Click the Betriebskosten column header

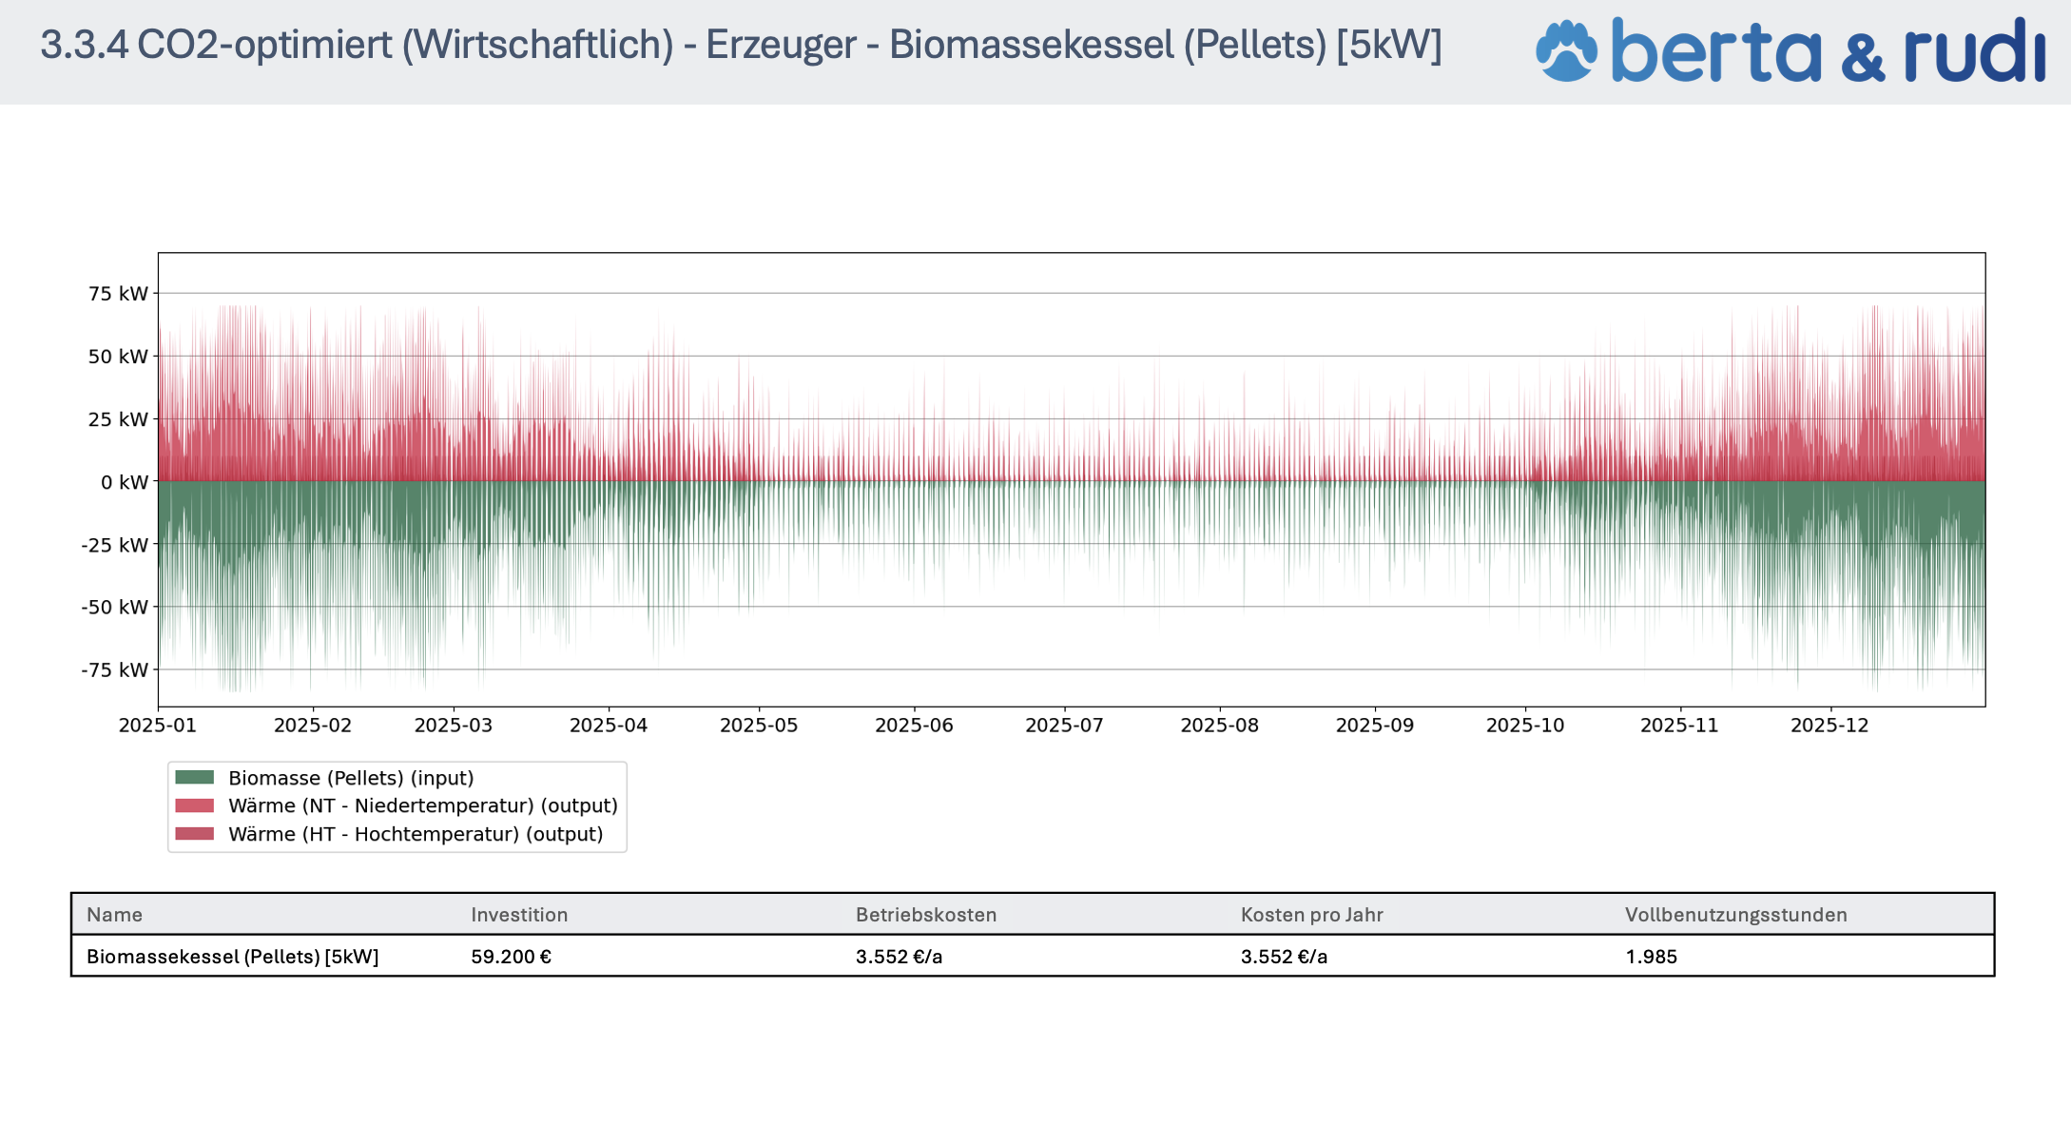coord(925,915)
